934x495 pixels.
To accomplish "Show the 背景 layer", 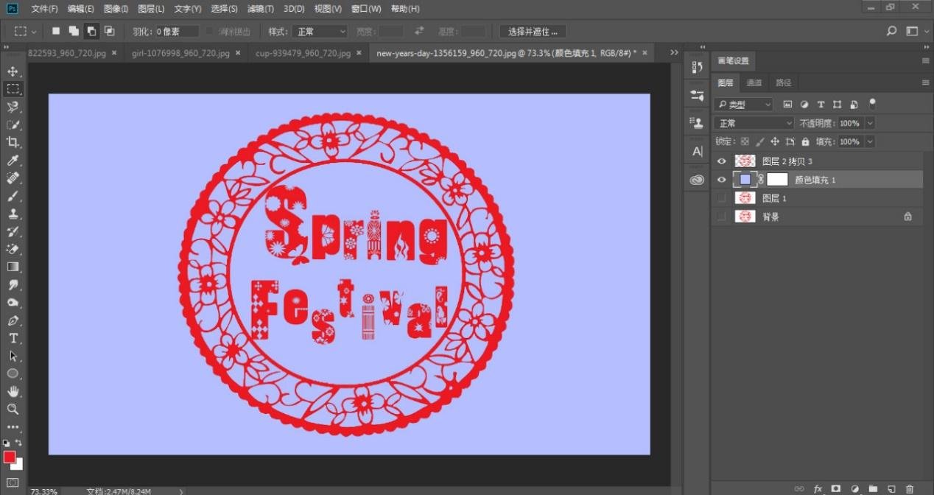I will pos(722,217).
